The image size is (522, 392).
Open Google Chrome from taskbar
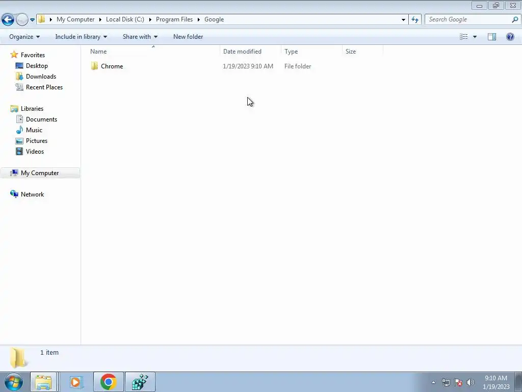tap(108, 382)
